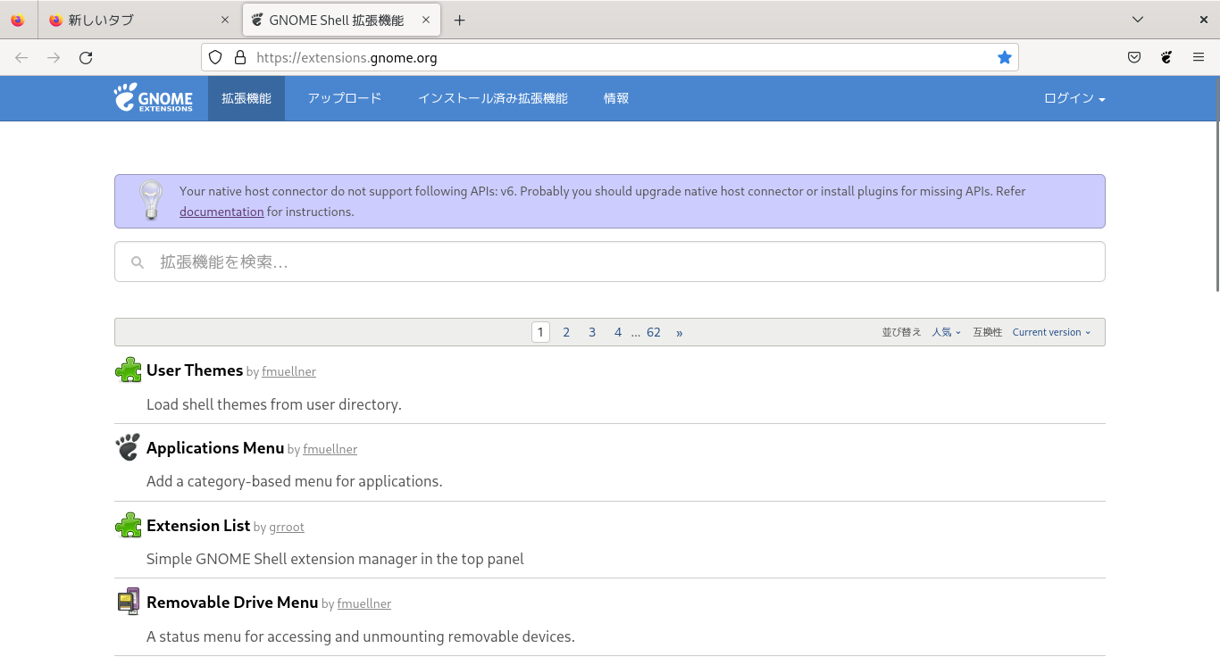Open the documentation link
The height and width of the screenshot is (657, 1220).
(x=221, y=212)
